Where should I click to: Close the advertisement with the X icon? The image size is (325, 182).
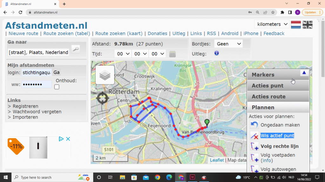click(68, 139)
